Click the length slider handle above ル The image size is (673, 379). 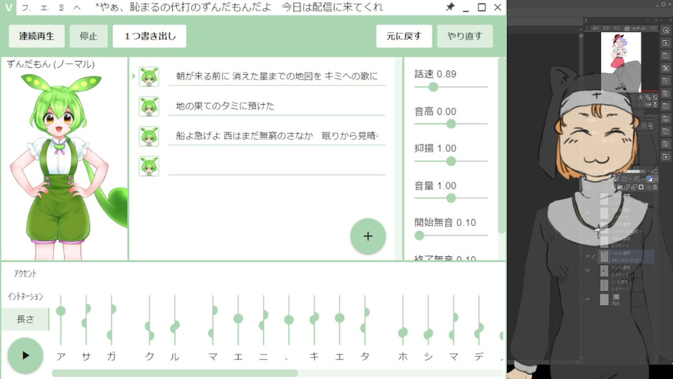175,328
